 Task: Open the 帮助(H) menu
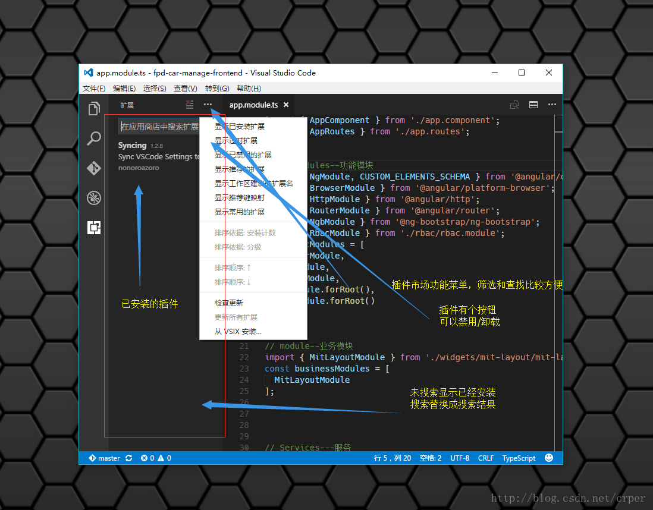pos(249,88)
